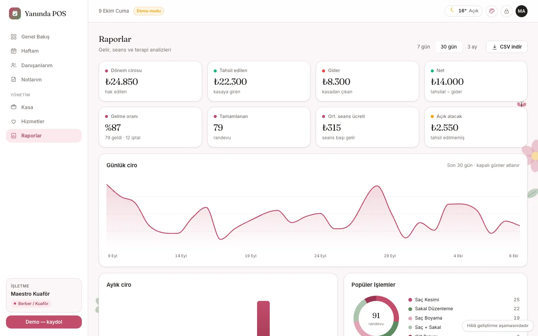Select the 3 ay range
538x336 pixels.
pos(472,47)
